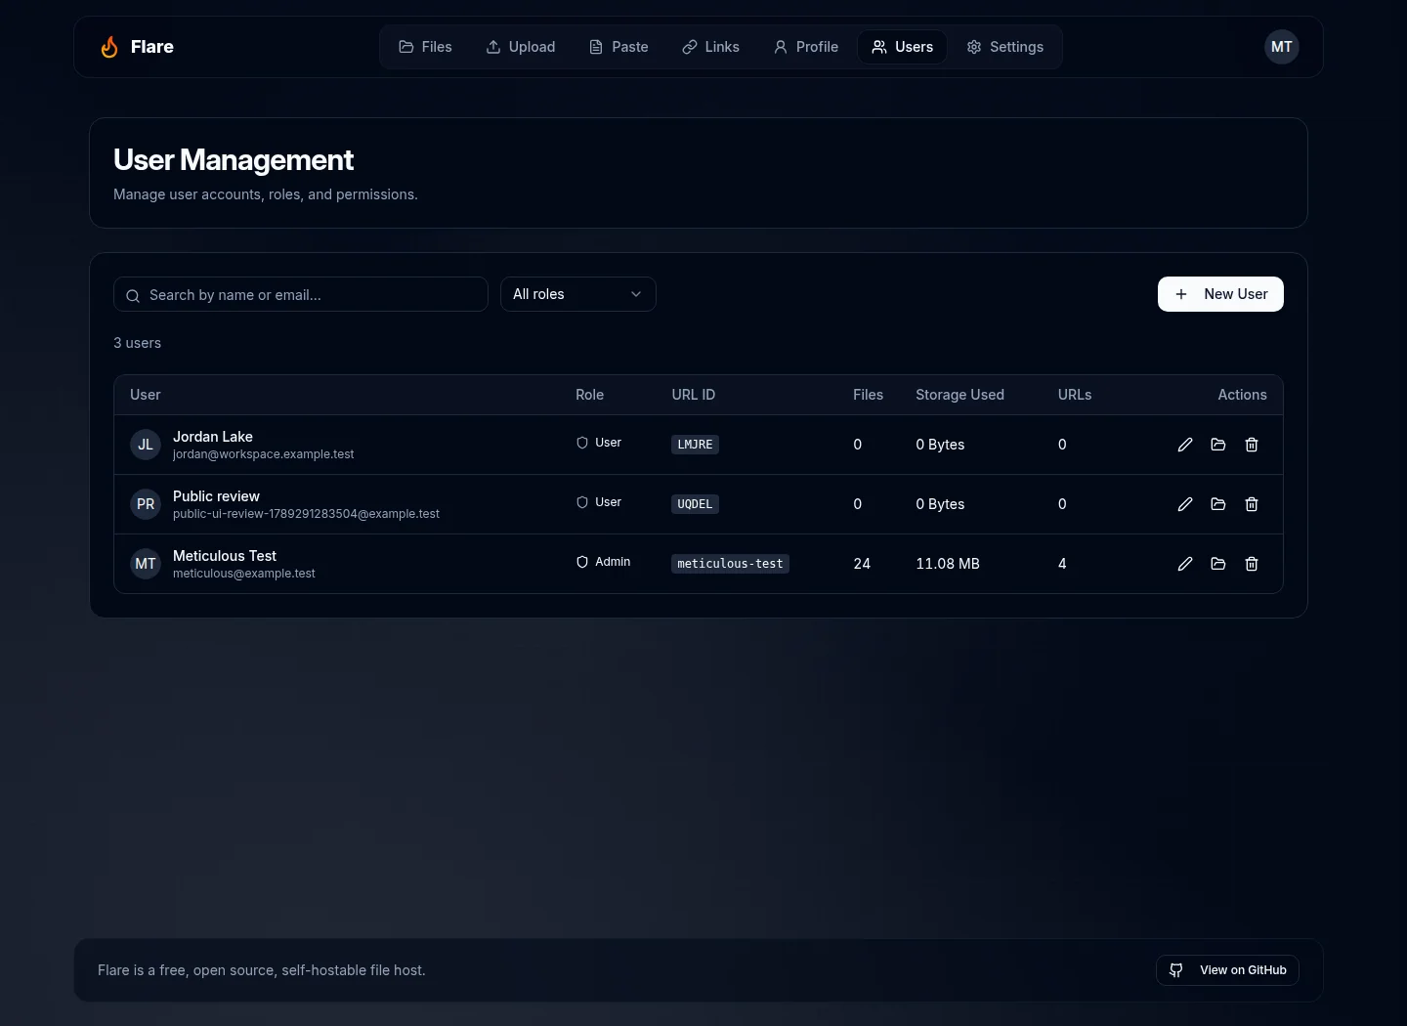
Task: Click the UQDEL URL ID badge
Action: coord(695,504)
